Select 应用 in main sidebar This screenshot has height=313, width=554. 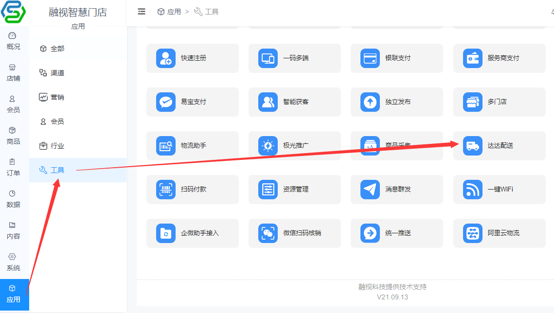15,295
